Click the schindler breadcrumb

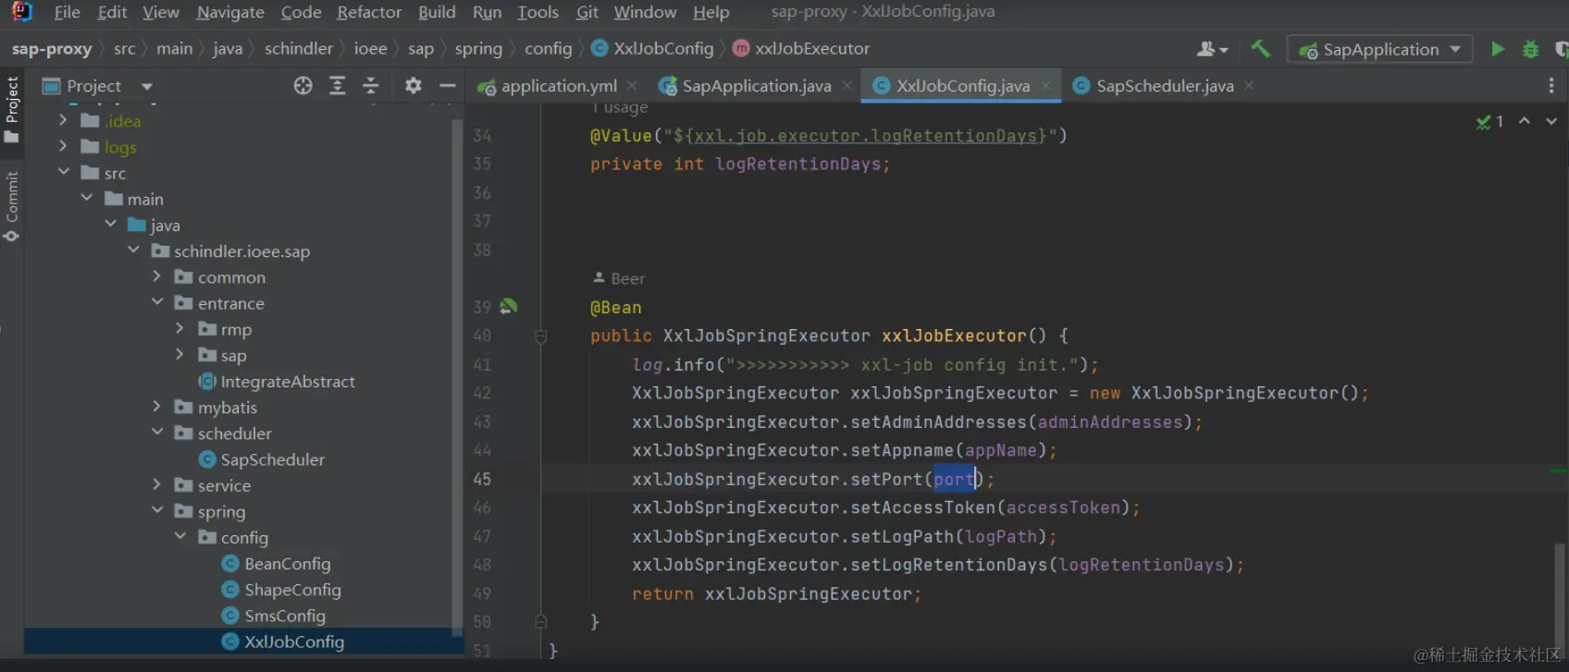[x=298, y=49]
